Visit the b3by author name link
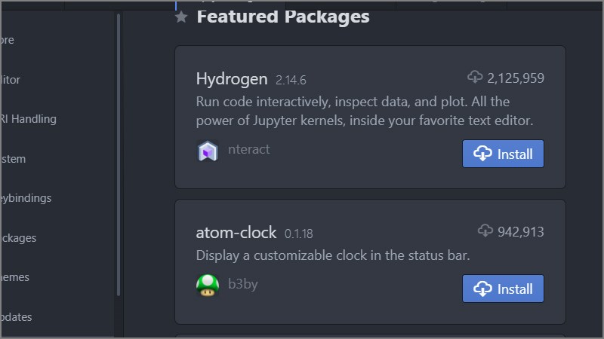 [242, 284]
